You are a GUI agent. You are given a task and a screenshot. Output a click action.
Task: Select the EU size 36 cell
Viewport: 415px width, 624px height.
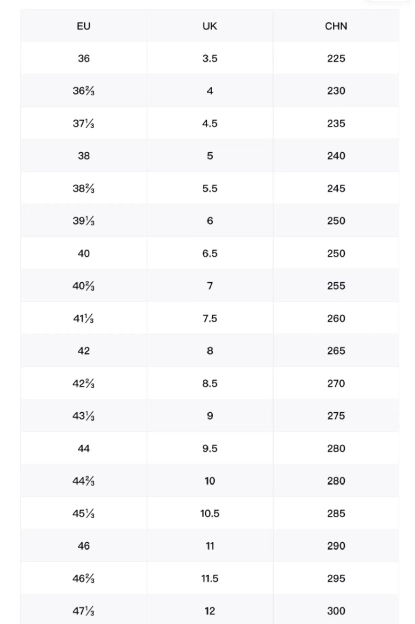coord(84,58)
